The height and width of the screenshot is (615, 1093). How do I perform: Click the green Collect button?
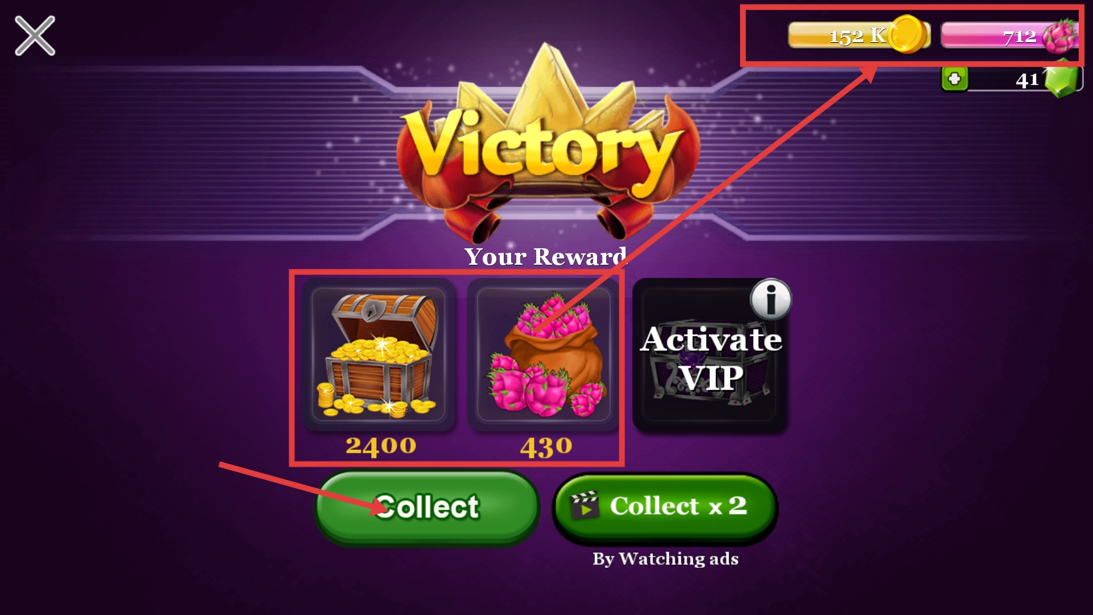pyautogui.click(x=427, y=508)
